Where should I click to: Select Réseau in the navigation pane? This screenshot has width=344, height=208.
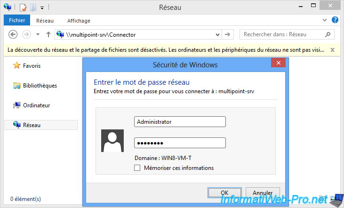coord(41,125)
